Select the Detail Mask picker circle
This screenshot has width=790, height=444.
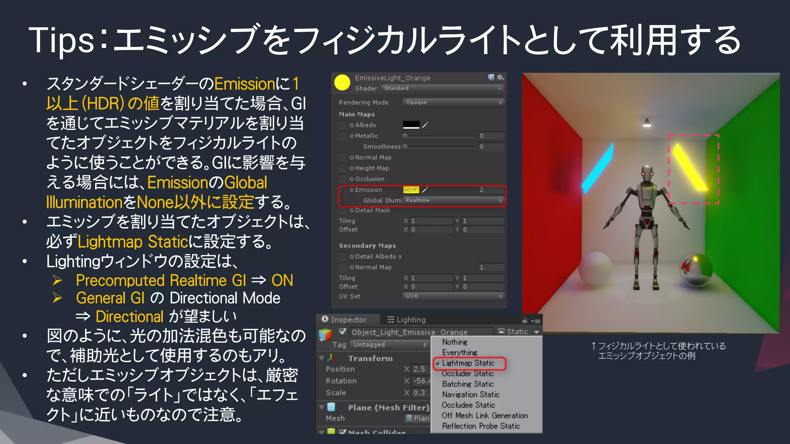pos(351,210)
